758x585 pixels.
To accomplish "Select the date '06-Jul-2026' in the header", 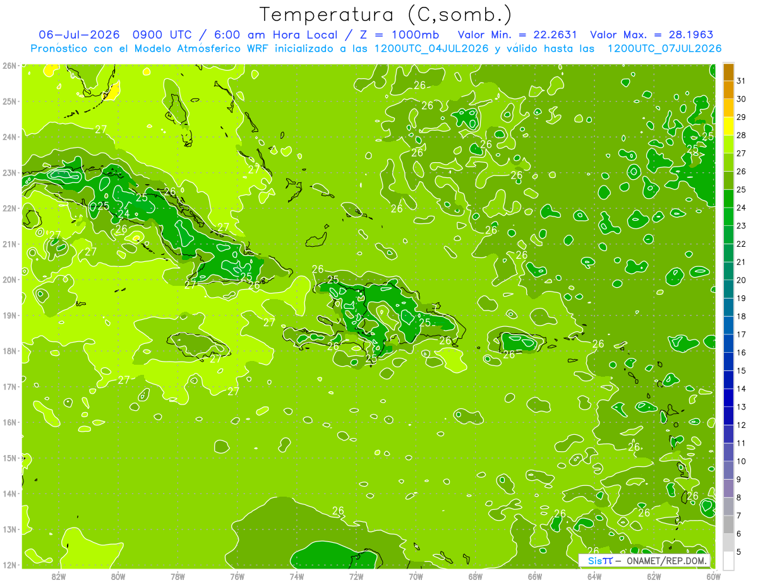I will (78, 35).
